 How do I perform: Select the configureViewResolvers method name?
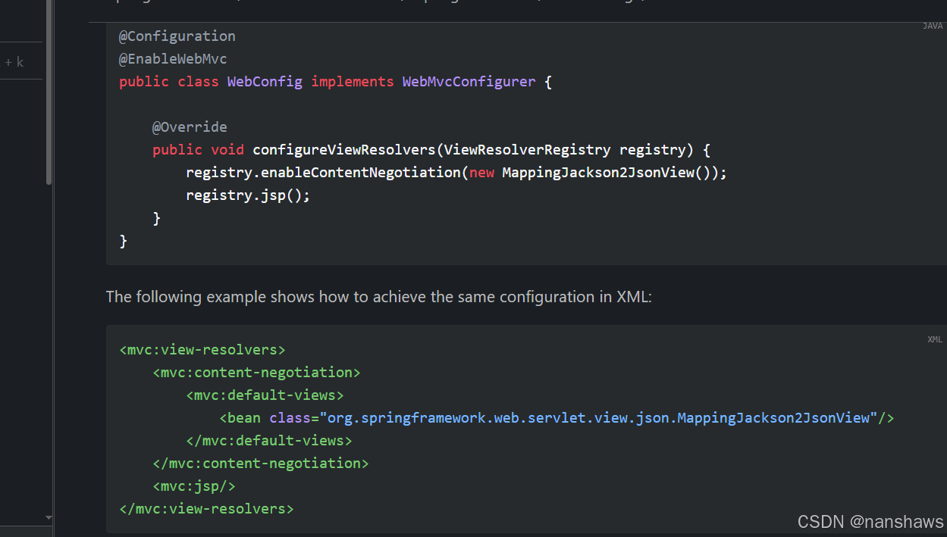point(345,149)
